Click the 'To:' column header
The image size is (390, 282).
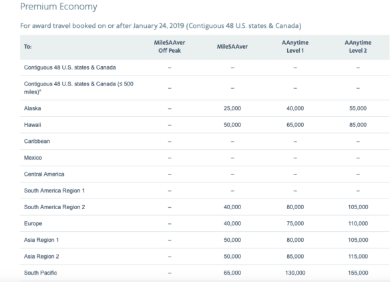click(x=28, y=47)
